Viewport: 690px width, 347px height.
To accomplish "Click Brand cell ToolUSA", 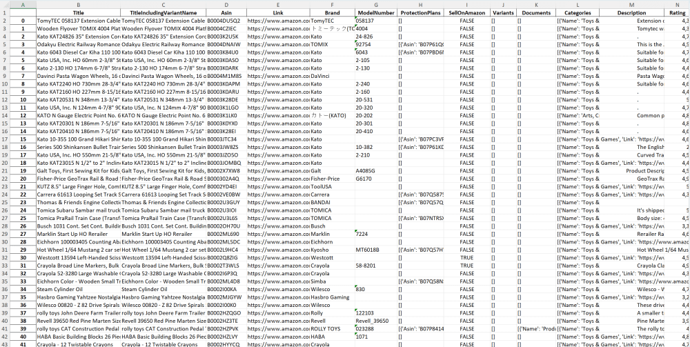I will 333,187.
